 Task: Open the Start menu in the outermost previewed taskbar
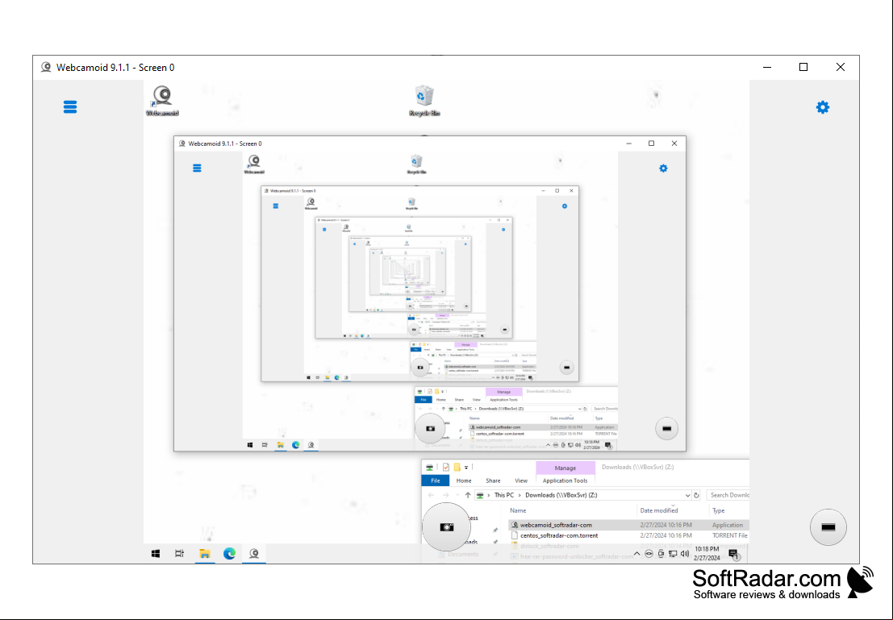click(x=156, y=553)
